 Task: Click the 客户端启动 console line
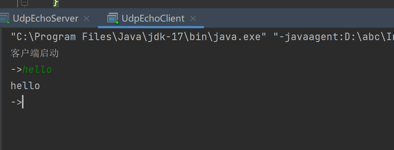(35, 53)
